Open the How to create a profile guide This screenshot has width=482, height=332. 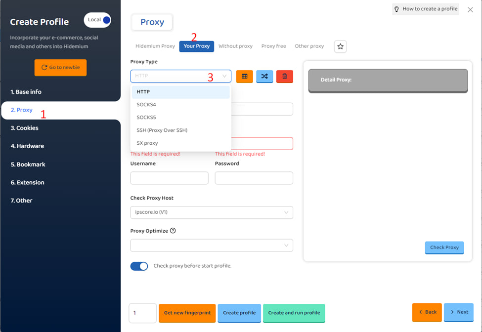[x=425, y=9]
